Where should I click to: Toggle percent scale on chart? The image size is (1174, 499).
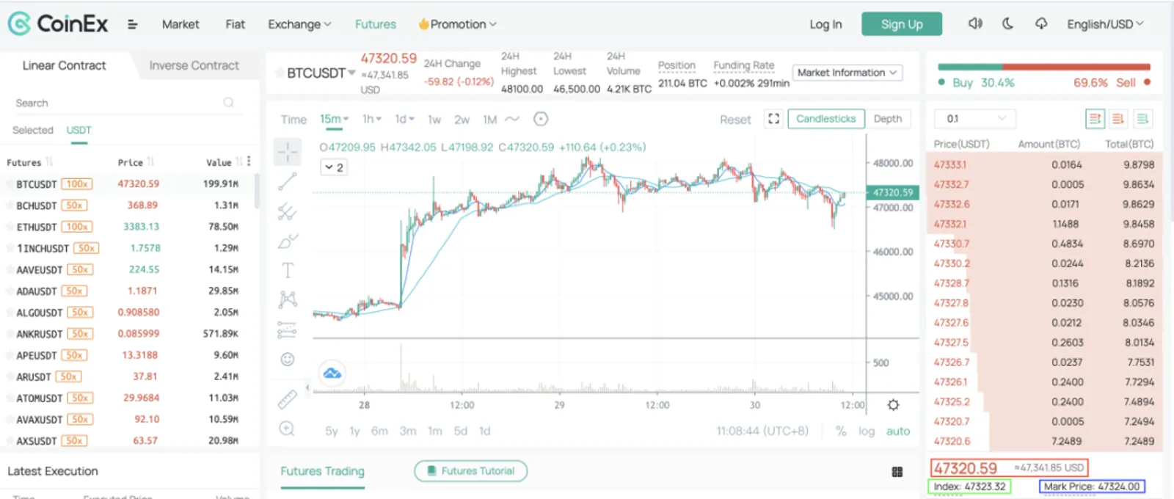[841, 431]
